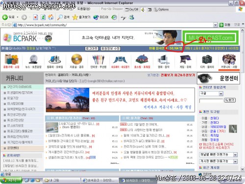Open the 도움말(H) menu
Screen dimensions: 245x184
pyautogui.click(x=83, y=8)
